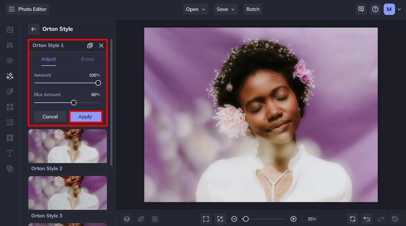406x226 pixels.
Task: Expand the account menu chevron
Action: 399,9
